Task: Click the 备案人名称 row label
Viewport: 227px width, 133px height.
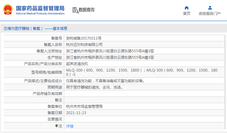Action: pyautogui.click(x=53, y=45)
